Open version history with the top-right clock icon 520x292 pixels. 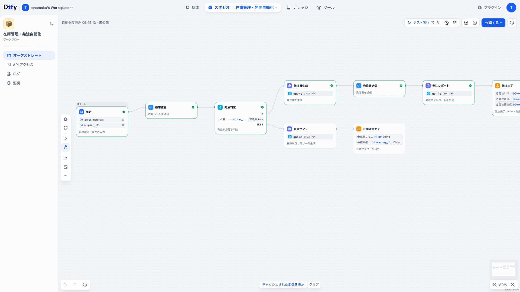point(512,23)
